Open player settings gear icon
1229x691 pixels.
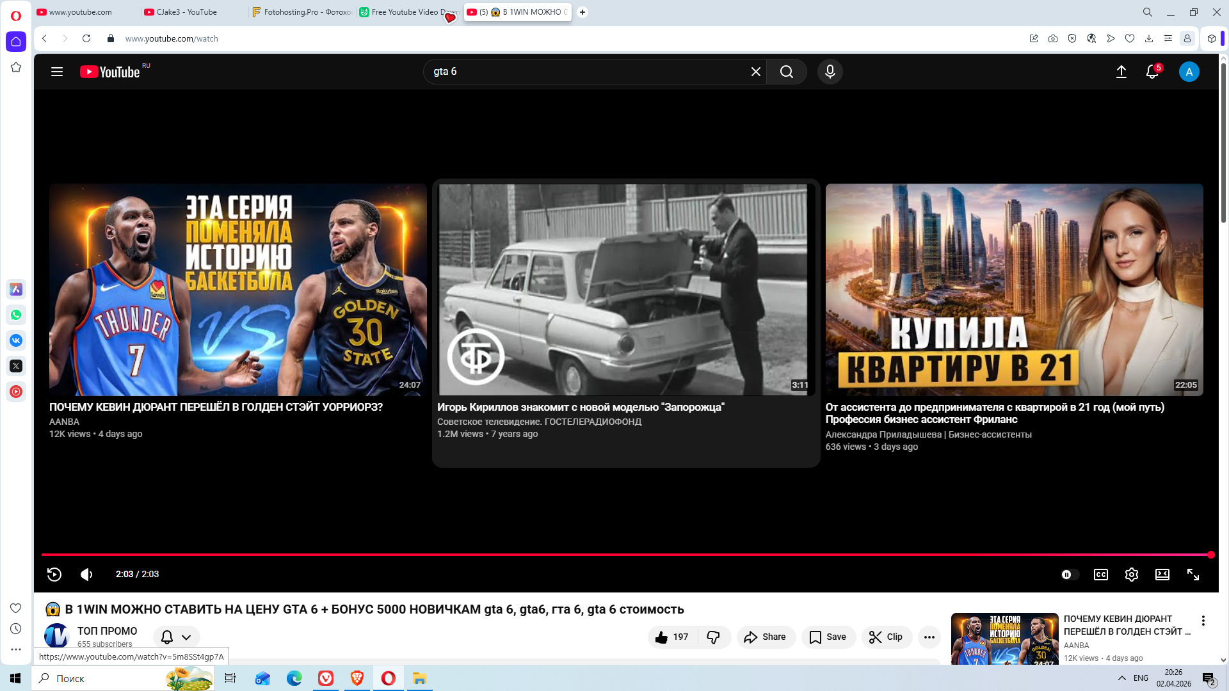[x=1131, y=575]
